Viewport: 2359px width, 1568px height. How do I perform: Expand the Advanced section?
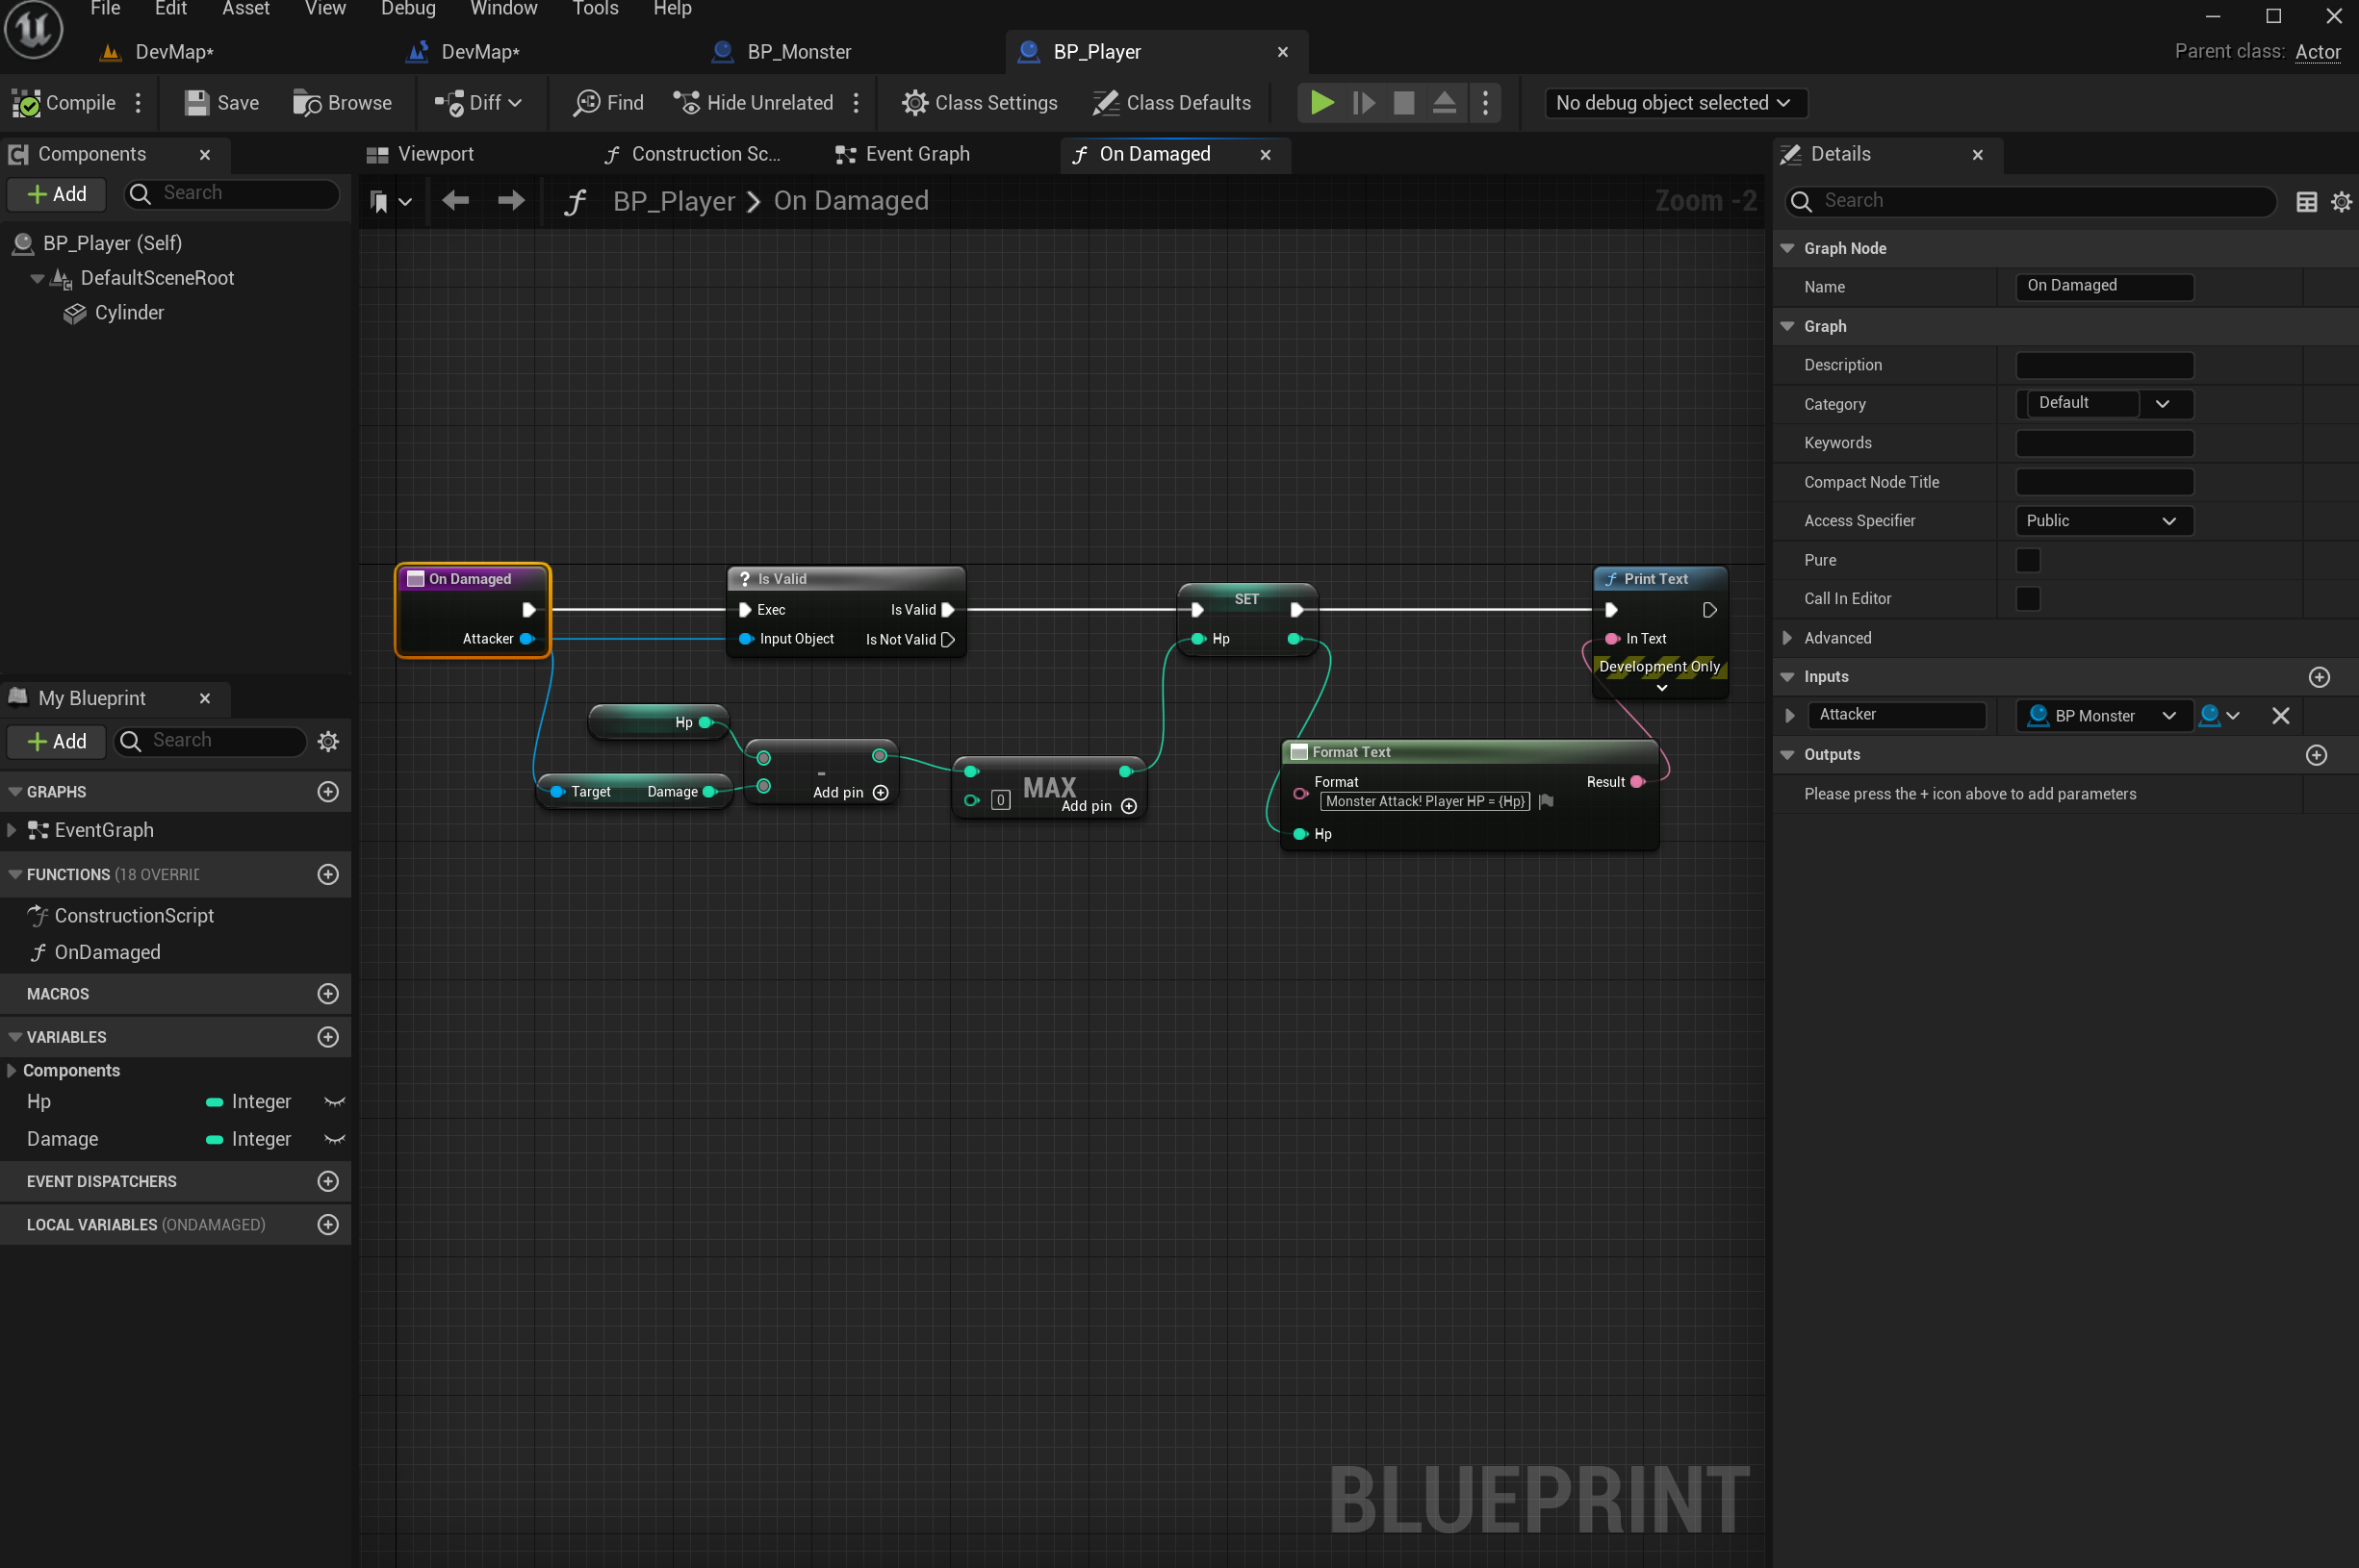(x=1786, y=638)
